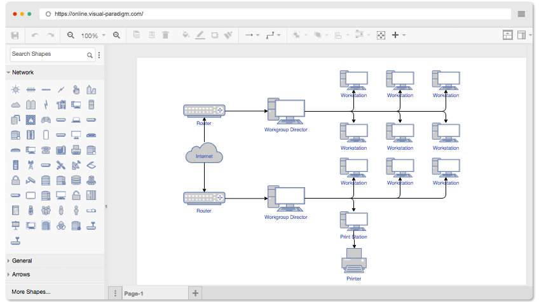Select the scanner shape in Network palette

click(91, 166)
